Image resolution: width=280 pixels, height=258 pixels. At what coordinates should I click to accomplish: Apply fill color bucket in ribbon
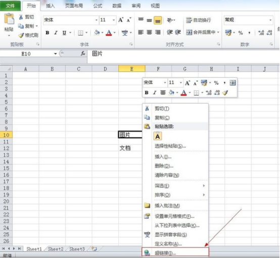pyautogui.click(x=97, y=32)
